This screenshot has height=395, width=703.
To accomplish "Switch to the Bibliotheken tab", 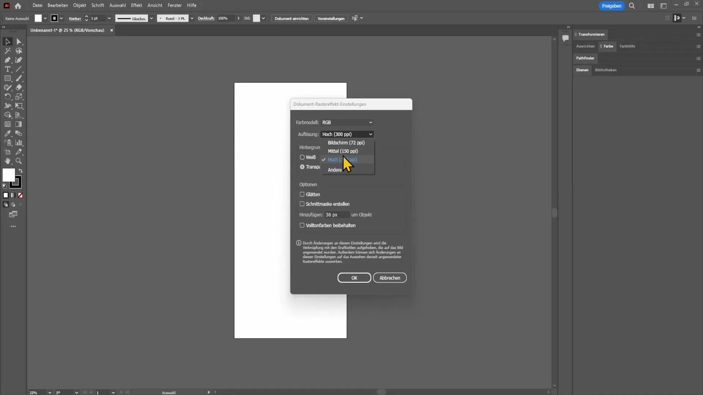I will click(x=606, y=70).
